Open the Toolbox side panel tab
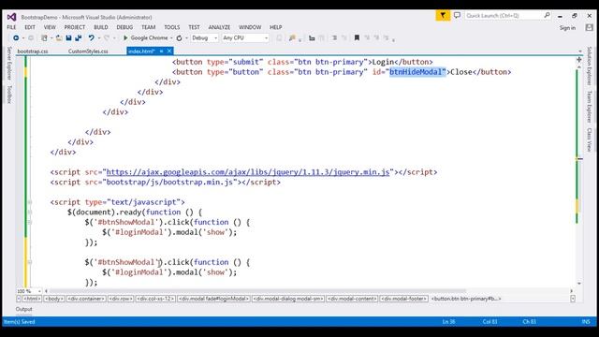 [9, 95]
